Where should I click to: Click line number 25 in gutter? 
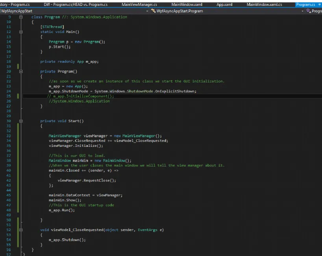tap(9, 96)
